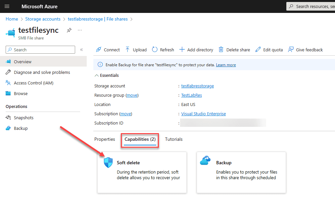The image size is (335, 206).
Task: Go to the Storage accounts breadcrumb
Action: [43, 19]
